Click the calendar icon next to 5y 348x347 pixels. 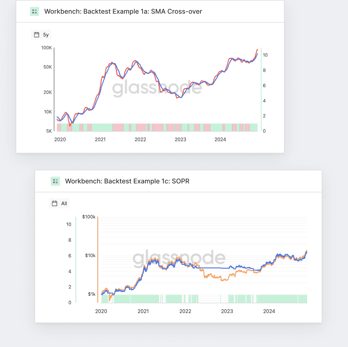pos(37,35)
